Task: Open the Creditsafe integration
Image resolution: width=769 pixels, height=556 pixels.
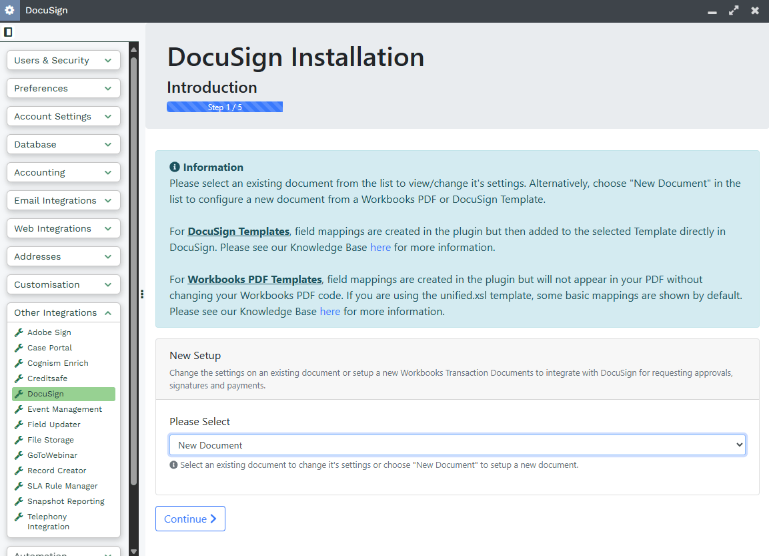Action: (x=47, y=378)
